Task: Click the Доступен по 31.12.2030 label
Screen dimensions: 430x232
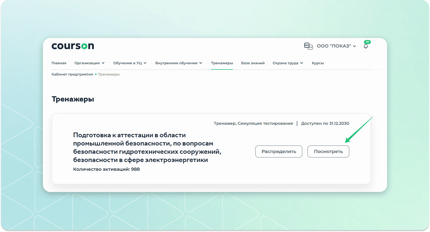Action: click(x=325, y=123)
